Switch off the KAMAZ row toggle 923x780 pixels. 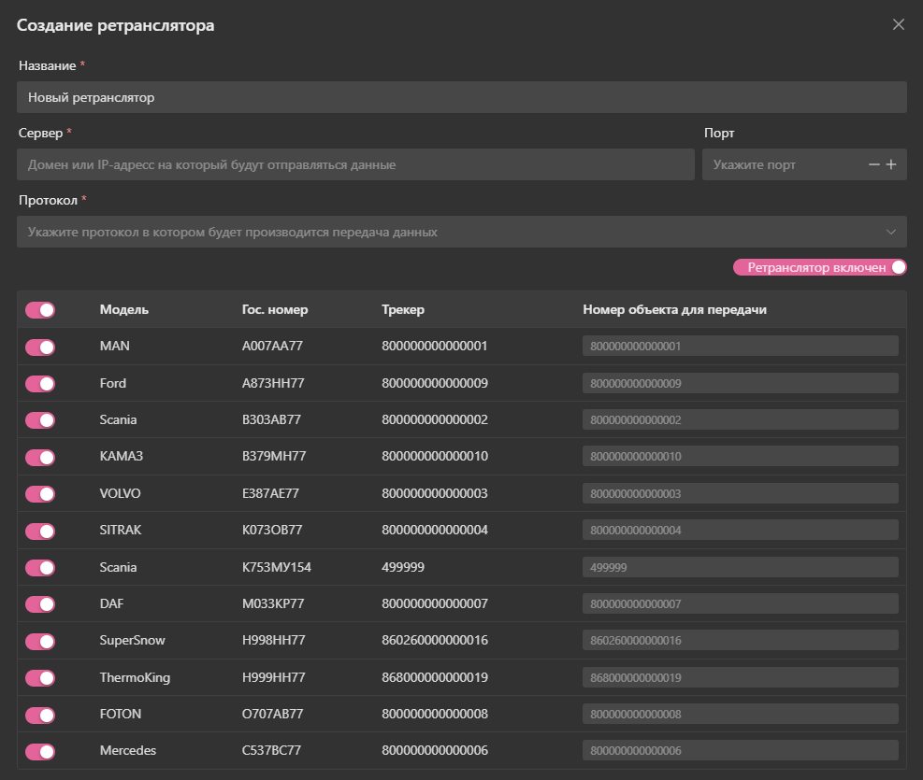click(x=40, y=458)
